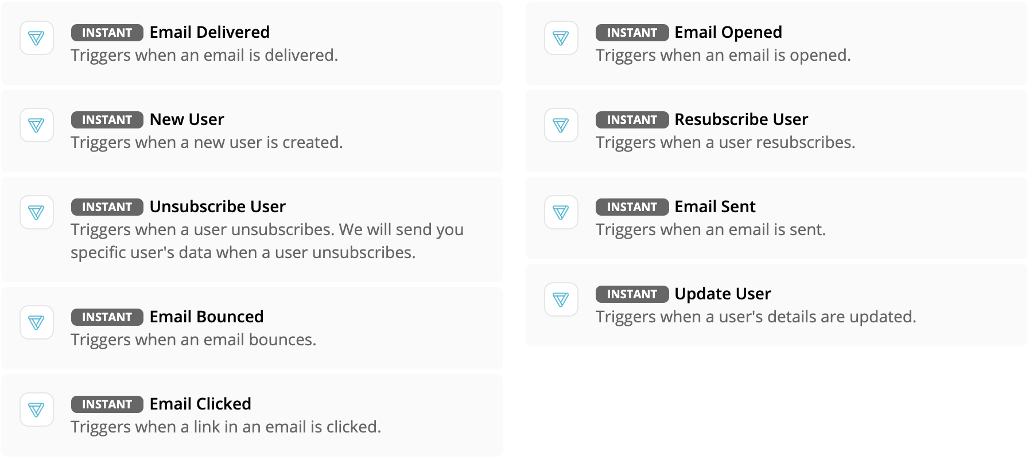Select the Resubscribe User app icon

pos(561,125)
